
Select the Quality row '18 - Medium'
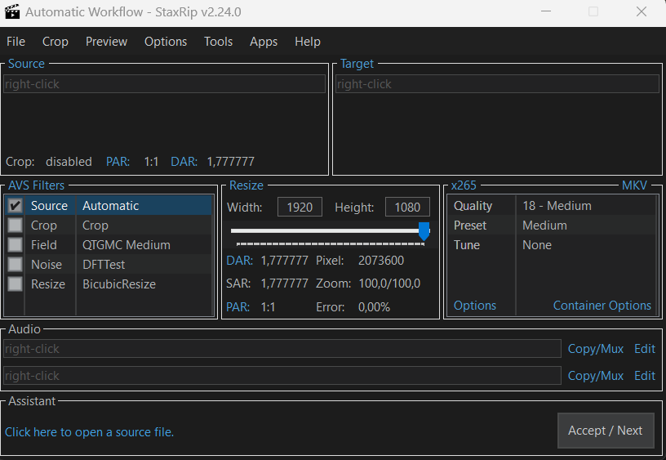[x=552, y=206]
